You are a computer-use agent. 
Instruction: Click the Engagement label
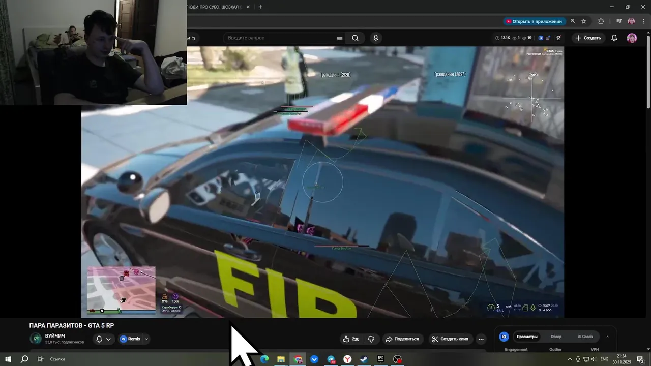(516, 349)
